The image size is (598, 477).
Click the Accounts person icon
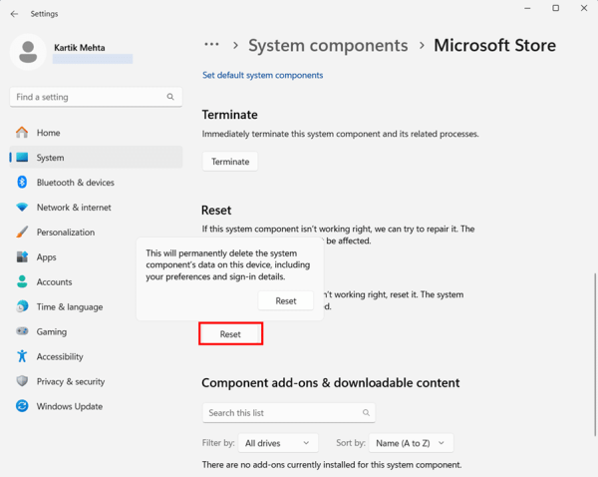(22, 281)
